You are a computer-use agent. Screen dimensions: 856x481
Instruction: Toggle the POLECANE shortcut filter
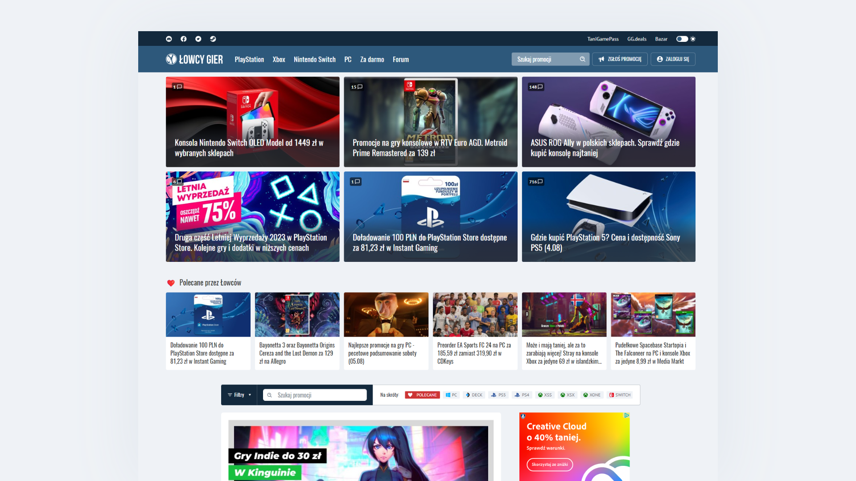422,395
